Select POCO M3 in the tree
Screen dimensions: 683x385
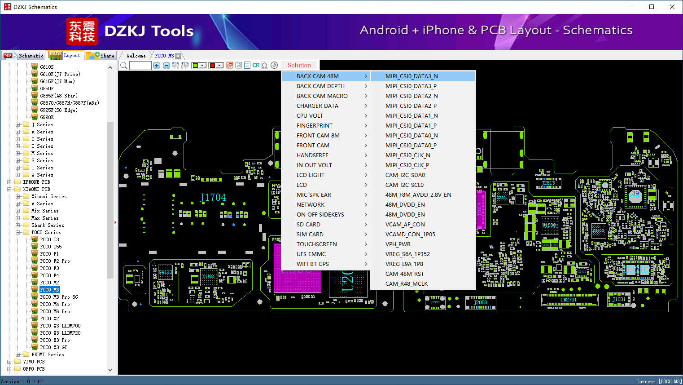coord(49,290)
